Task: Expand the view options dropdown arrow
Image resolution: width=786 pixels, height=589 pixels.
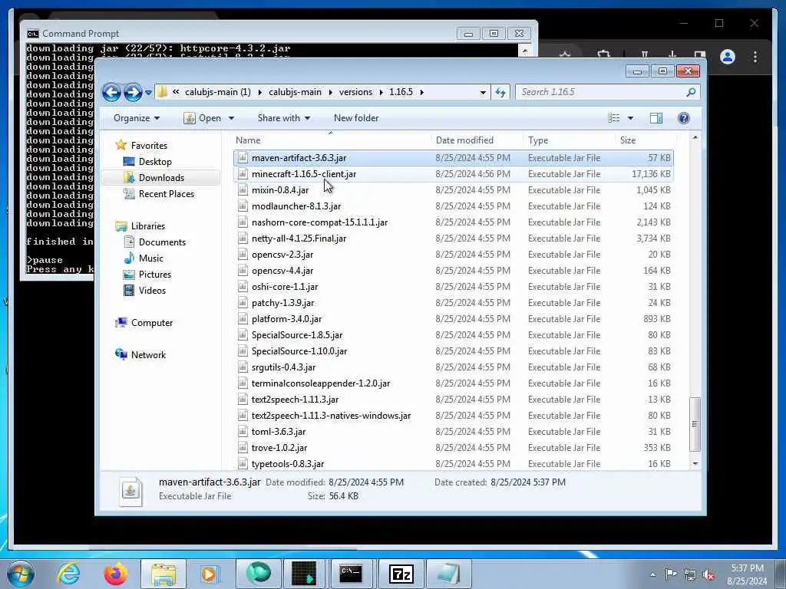Action: 631,118
